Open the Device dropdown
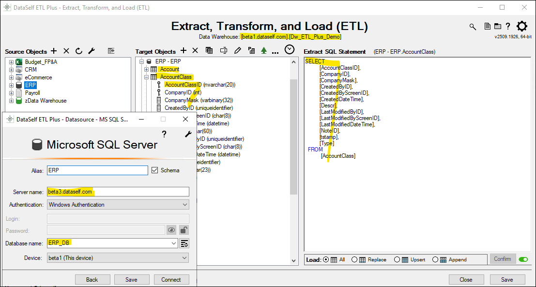 point(118,258)
